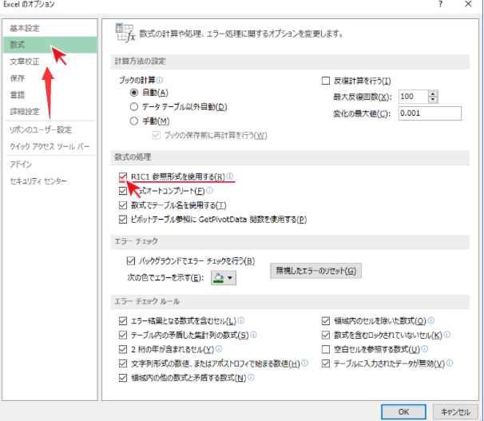Toggle 文字列形式の数値 checkbox (H)

pyautogui.click(x=123, y=363)
